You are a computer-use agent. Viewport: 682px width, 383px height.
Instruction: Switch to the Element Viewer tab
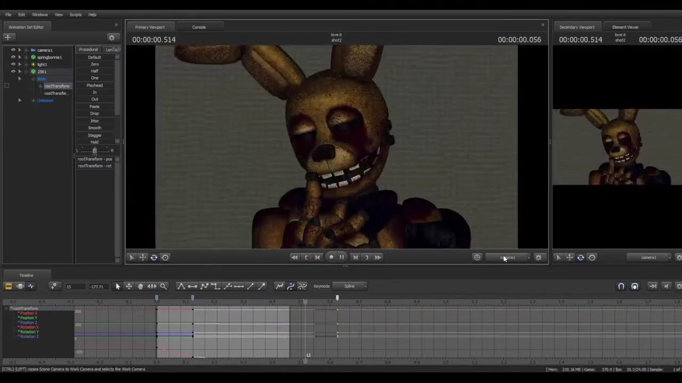click(x=626, y=27)
